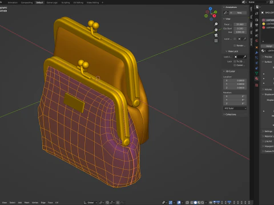Image resolution: width=274 pixels, height=205 pixels.
Task: Click the Focal Length value field
Action: pyautogui.click(x=240, y=24)
